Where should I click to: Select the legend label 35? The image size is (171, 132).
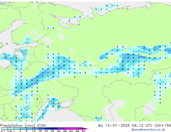click(x=65, y=131)
